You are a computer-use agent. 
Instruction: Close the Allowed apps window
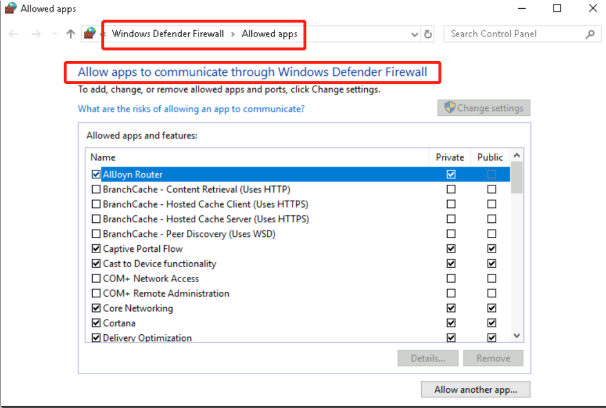[593, 8]
